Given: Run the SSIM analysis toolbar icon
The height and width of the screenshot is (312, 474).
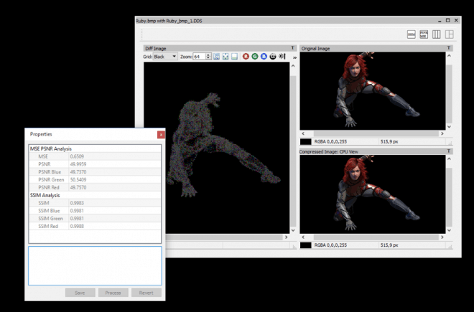Looking at the screenshot, I should tap(411, 34).
